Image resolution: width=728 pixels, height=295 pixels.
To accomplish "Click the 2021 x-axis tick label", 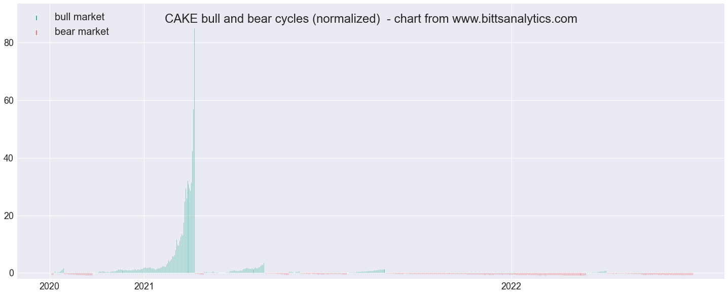I will pyautogui.click(x=144, y=286).
